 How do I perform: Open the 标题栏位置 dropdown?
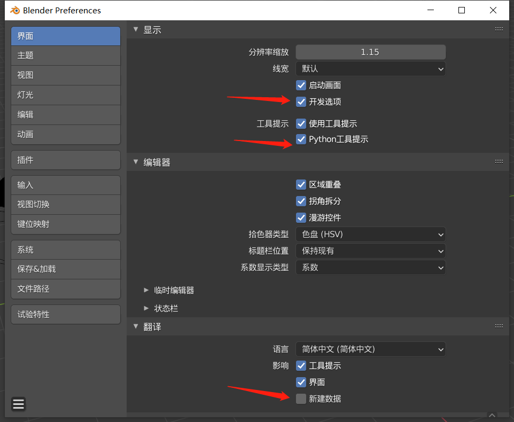(370, 251)
